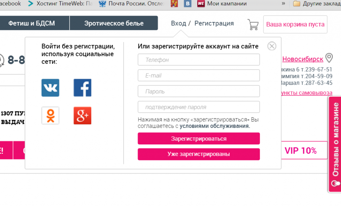This screenshot has width=341, height=206.
Task: Click inside the Телефон input field
Action: click(x=198, y=60)
